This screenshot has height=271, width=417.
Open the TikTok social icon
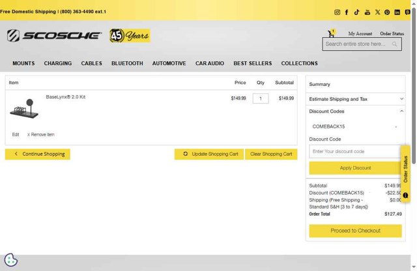tap(357, 12)
